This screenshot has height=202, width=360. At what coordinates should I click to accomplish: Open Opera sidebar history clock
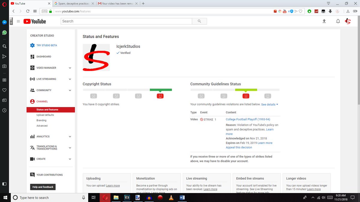[x=4, y=110]
